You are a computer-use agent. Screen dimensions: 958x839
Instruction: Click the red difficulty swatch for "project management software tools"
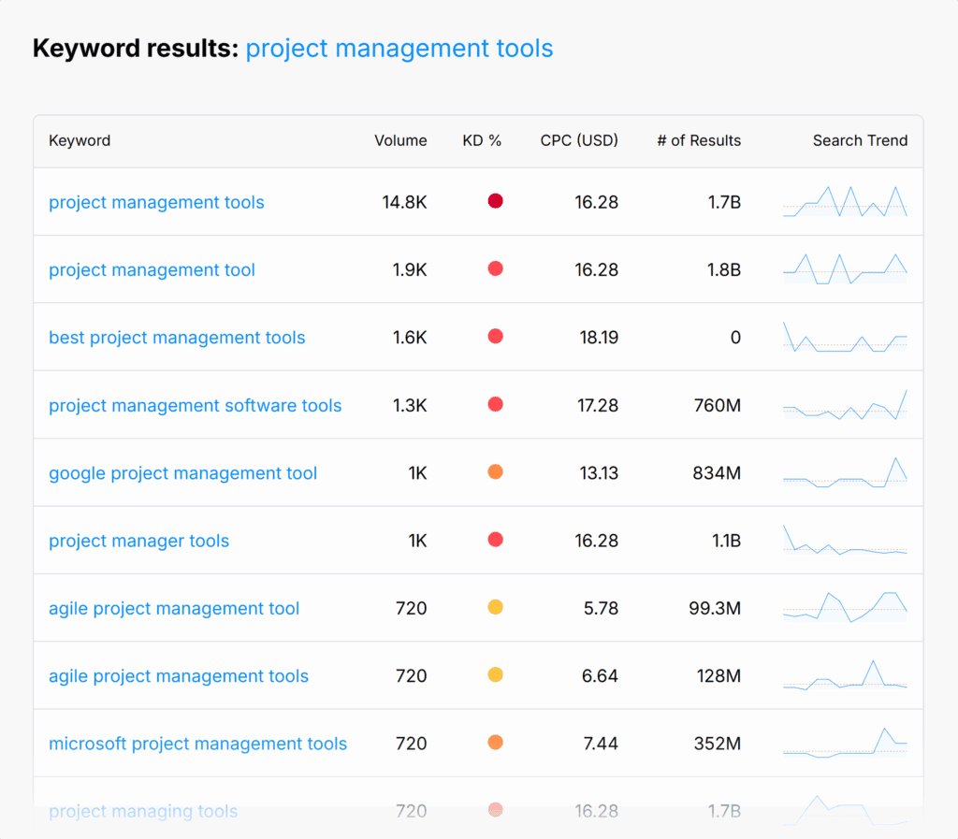pos(495,404)
